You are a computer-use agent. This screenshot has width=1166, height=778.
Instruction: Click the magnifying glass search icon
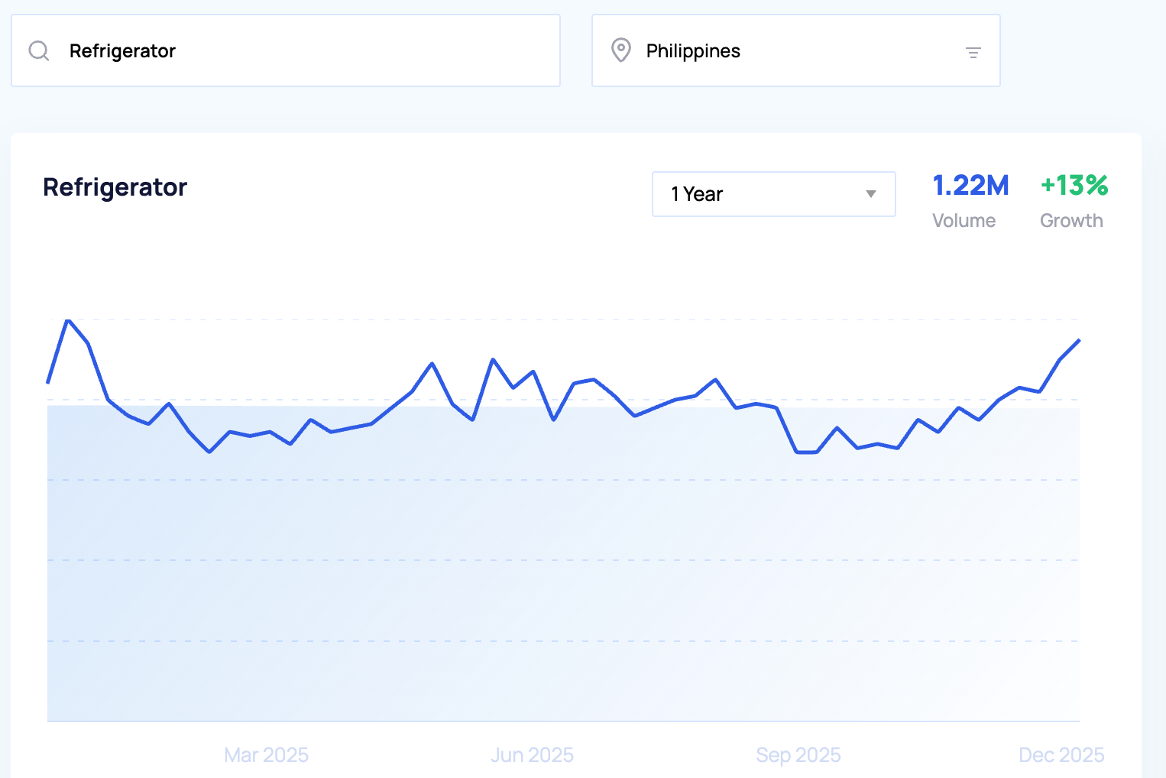(x=39, y=51)
